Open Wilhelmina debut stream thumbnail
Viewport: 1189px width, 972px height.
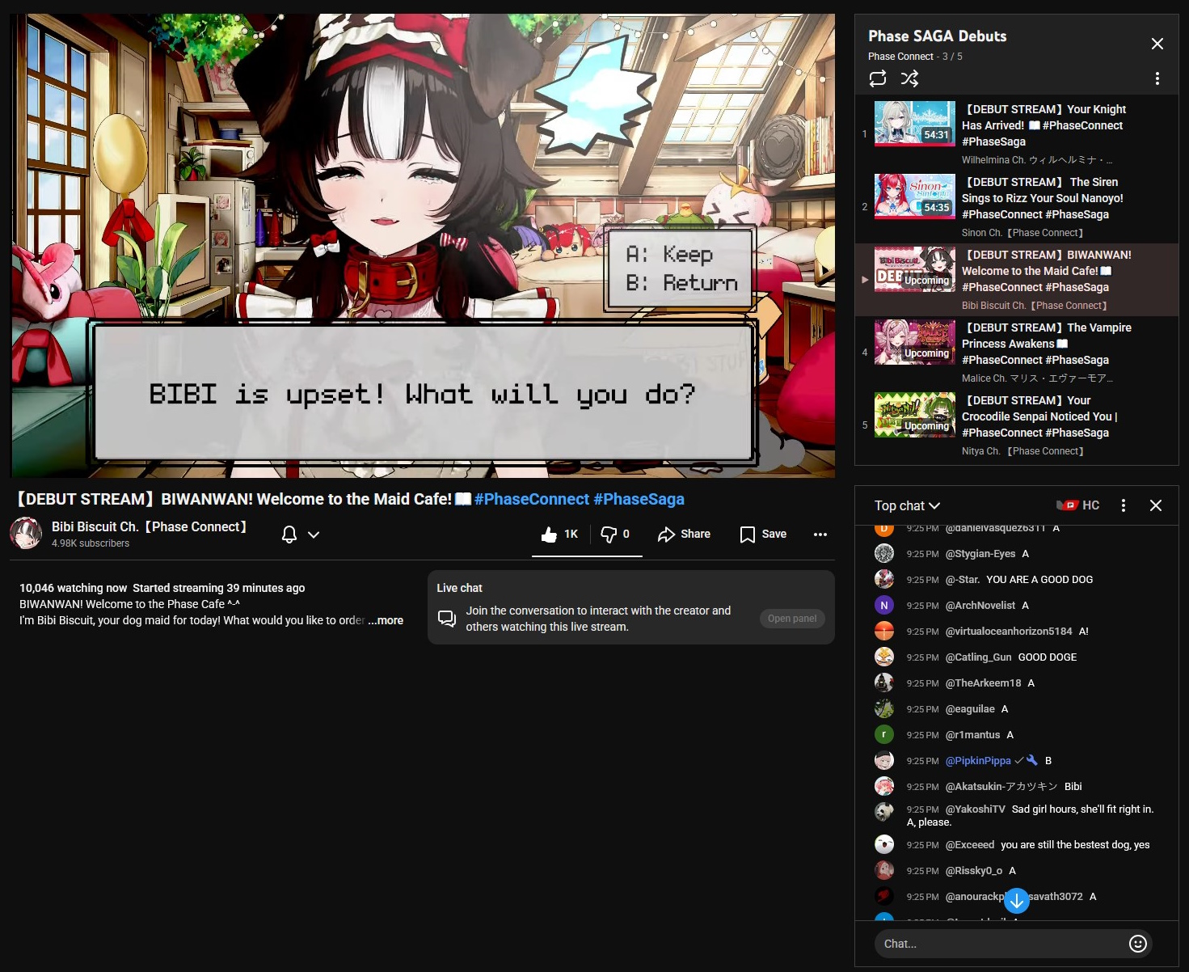pos(915,124)
